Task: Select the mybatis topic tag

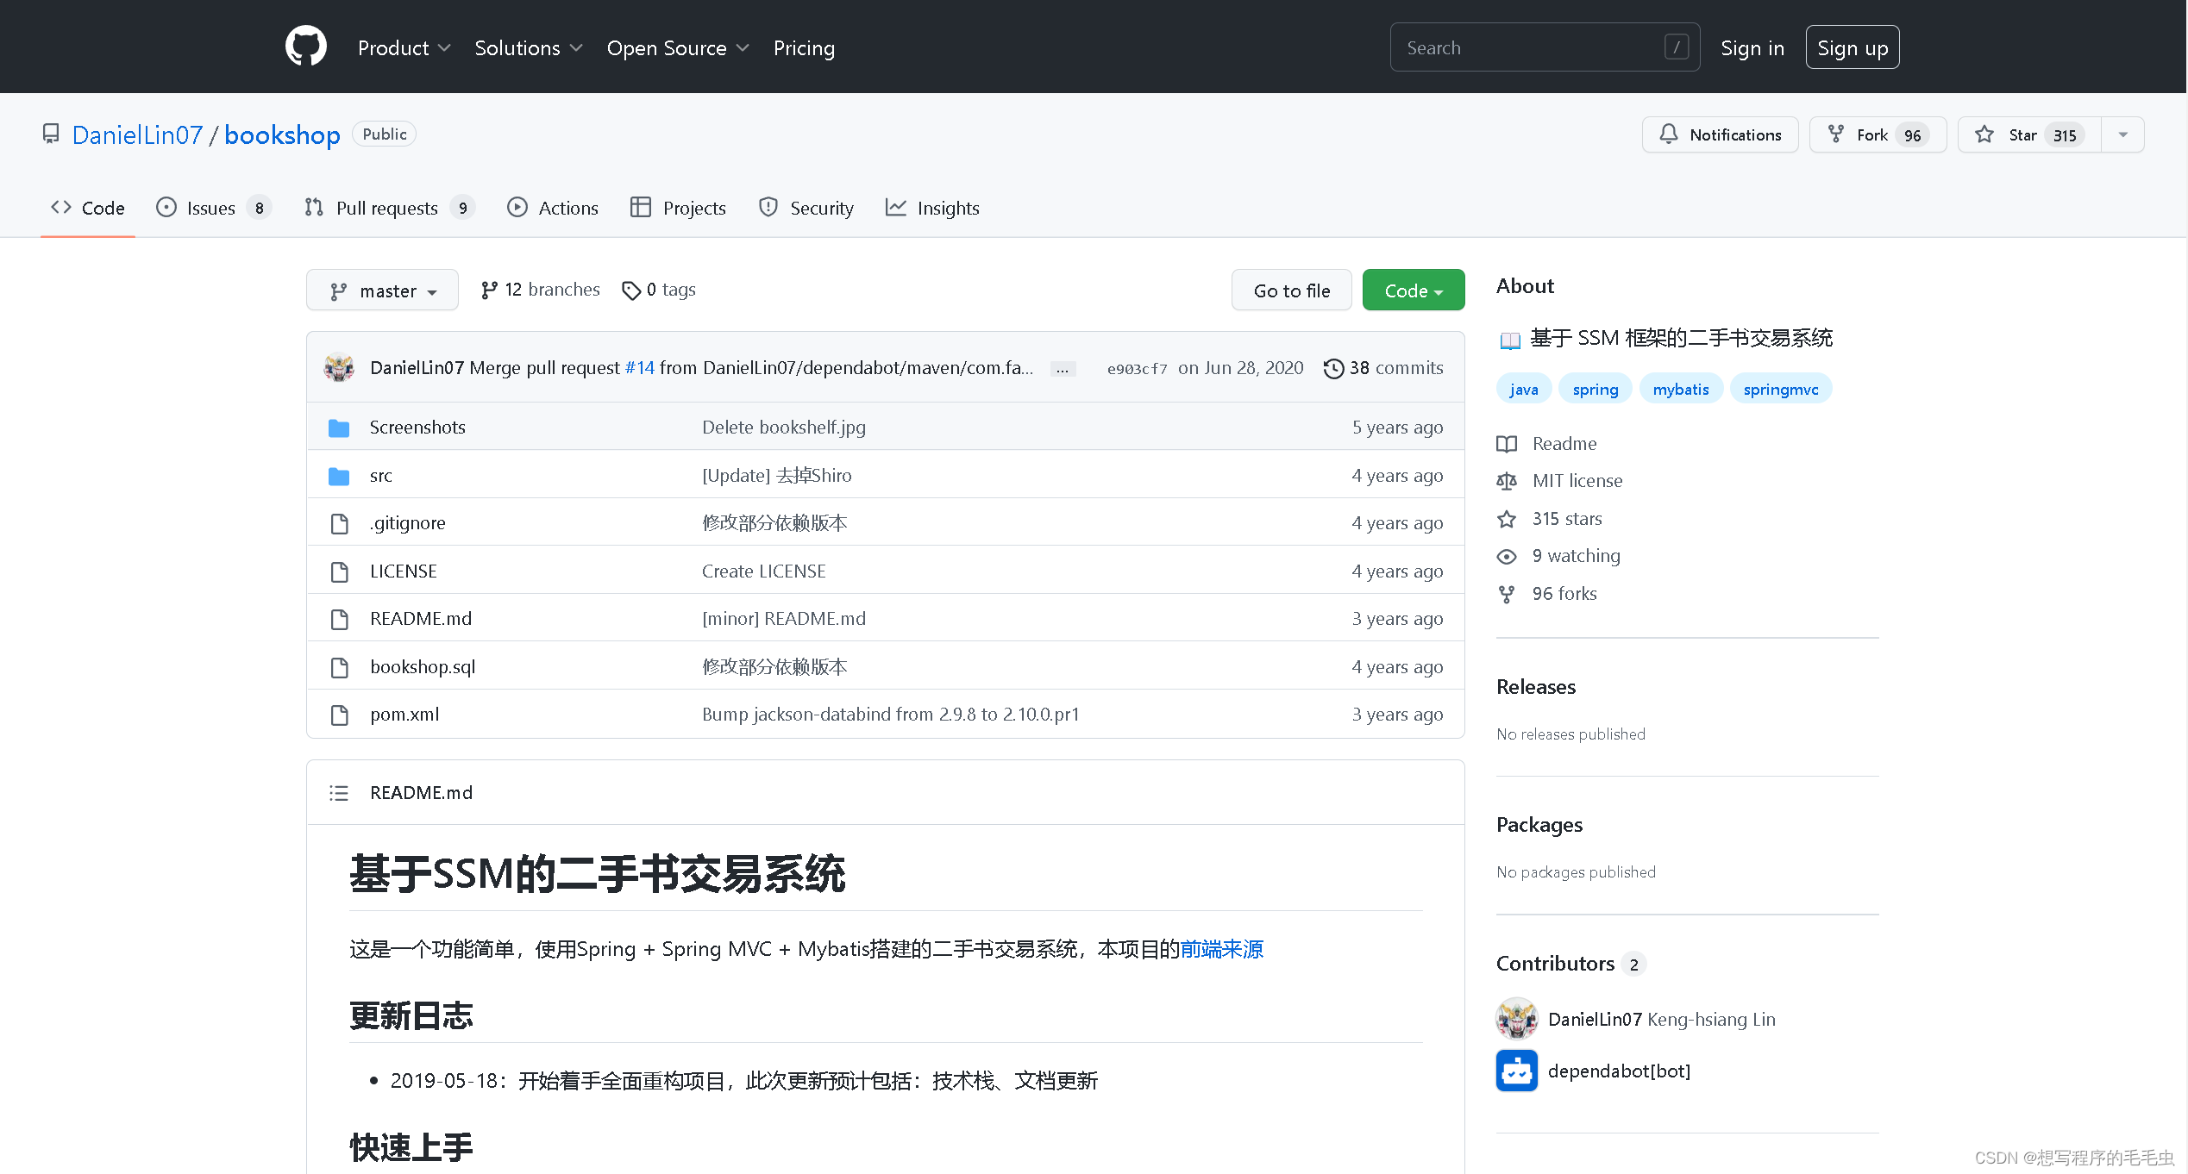Action: coord(1681,389)
